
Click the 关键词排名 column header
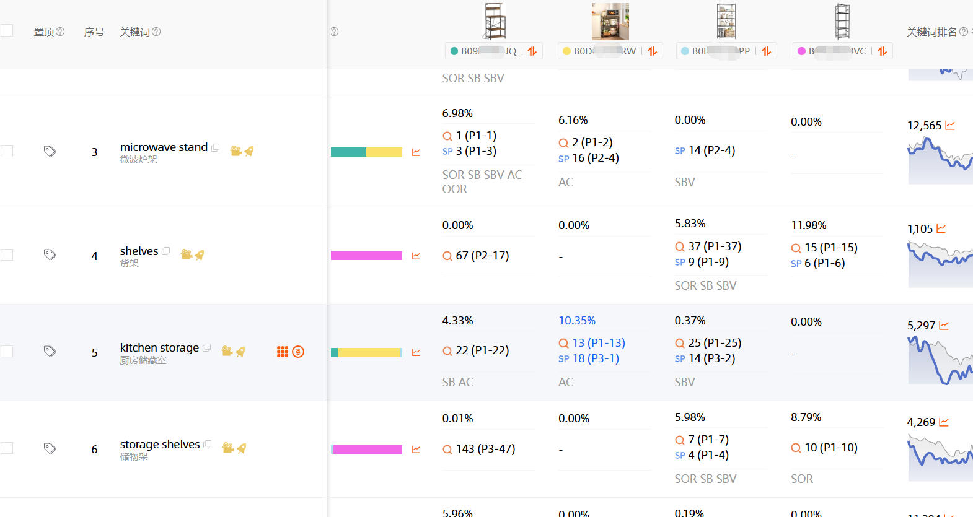pyautogui.click(x=931, y=32)
